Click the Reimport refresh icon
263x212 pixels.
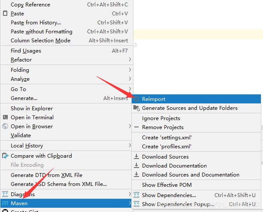(137, 99)
